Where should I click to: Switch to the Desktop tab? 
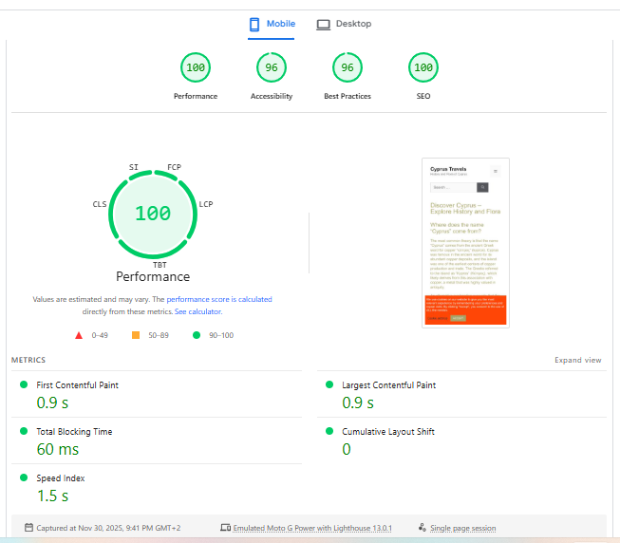[x=344, y=24]
